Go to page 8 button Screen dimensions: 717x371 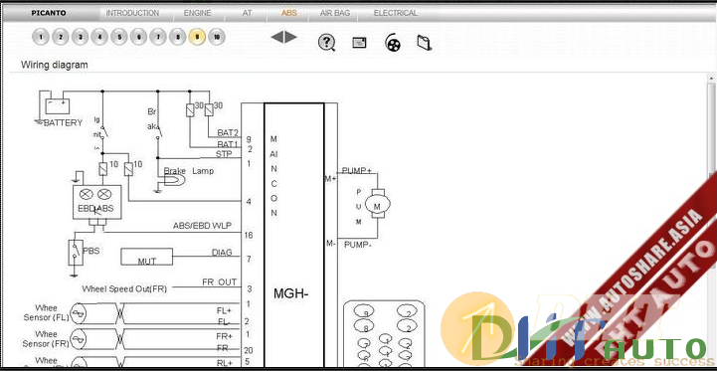point(177,37)
